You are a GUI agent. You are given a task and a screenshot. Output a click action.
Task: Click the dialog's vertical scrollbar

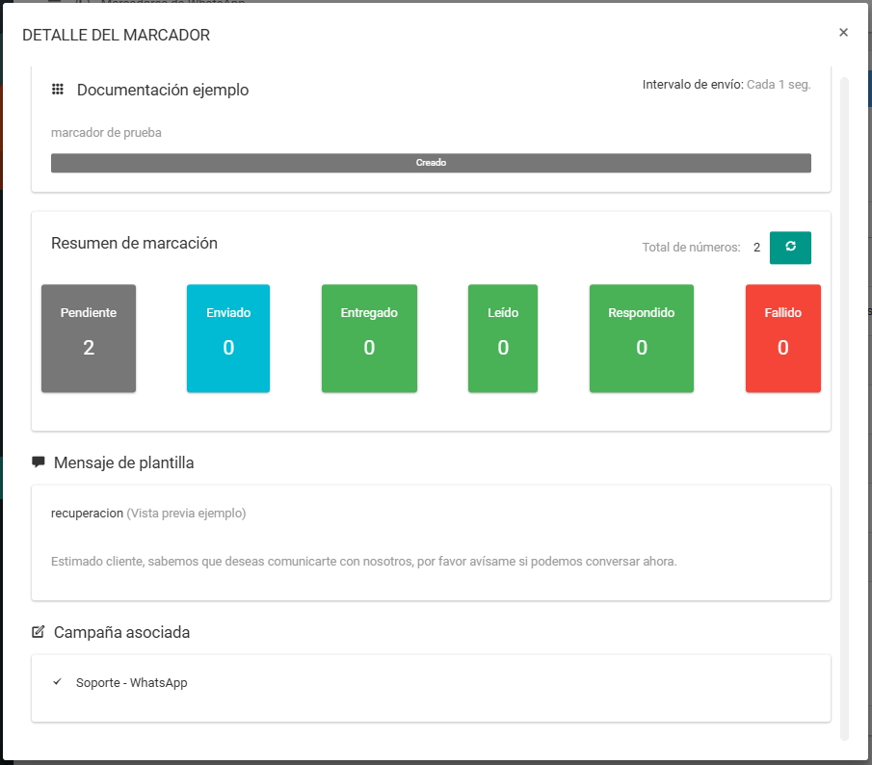pyautogui.click(x=844, y=405)
